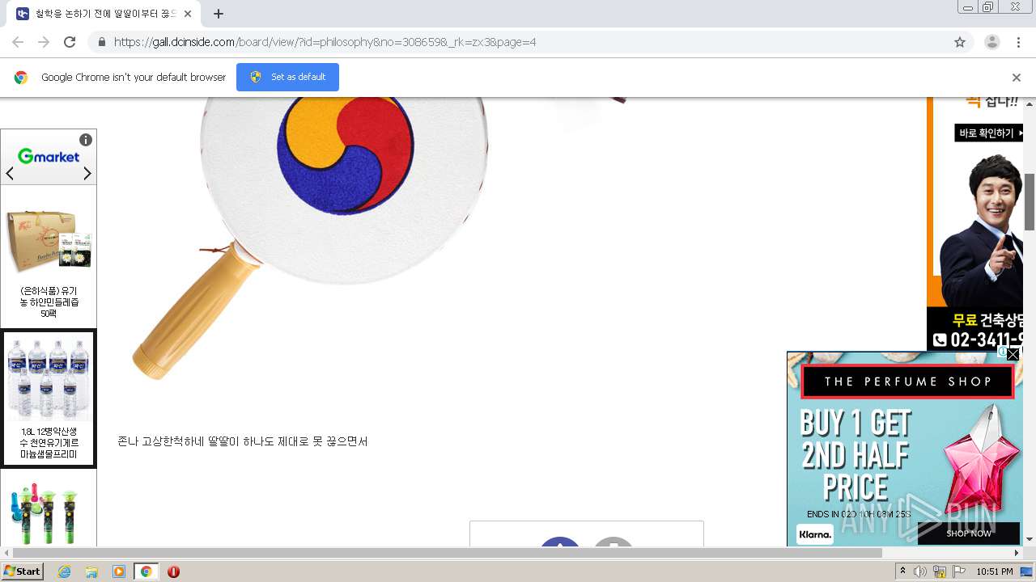This screenshot has width=1036, height=582.
Task: Show previous Gmarket ad item
Action: [x=10, y=174]
